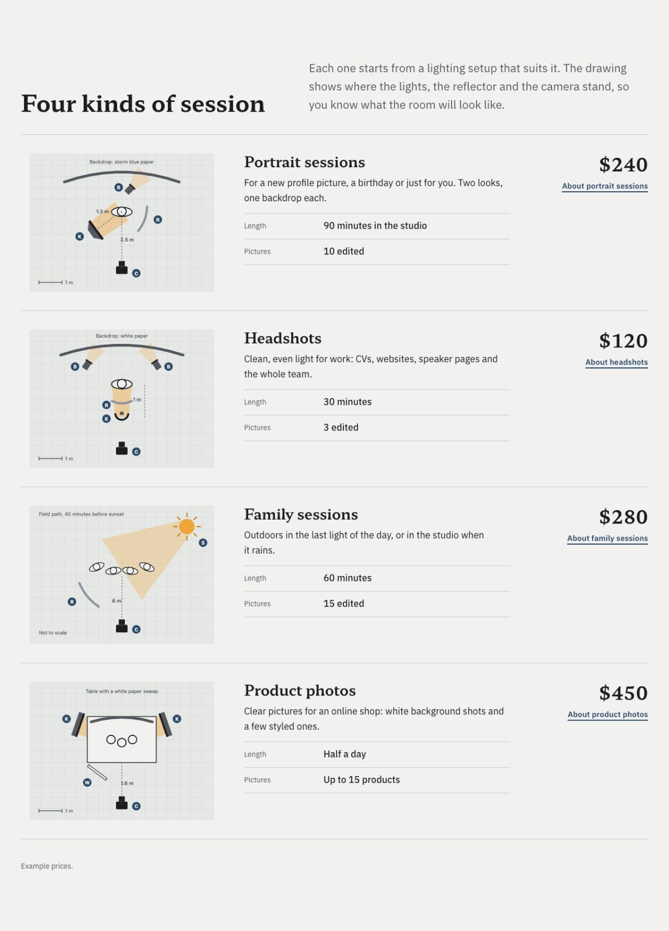The height and width of the screenshot is (931, 669).
Task: Click the left B backdrop light marker in headshots
Action: [75, 366]
